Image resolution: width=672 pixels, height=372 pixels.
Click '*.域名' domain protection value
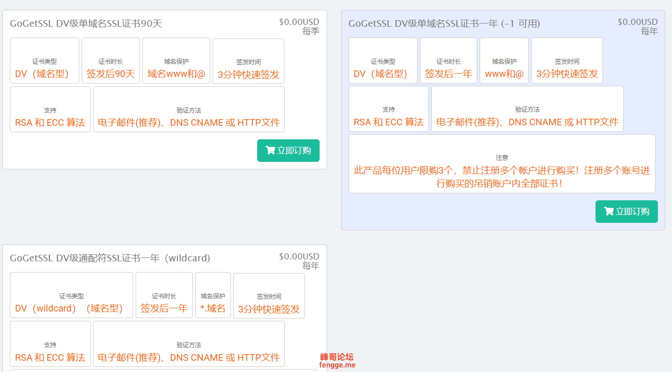click(x=213, y=308)
